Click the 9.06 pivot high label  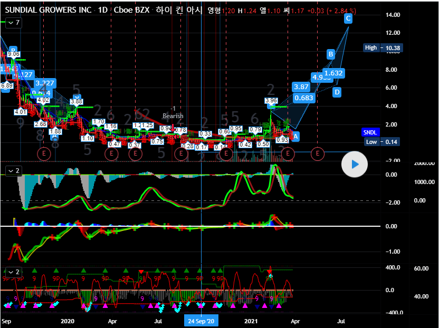14,54
